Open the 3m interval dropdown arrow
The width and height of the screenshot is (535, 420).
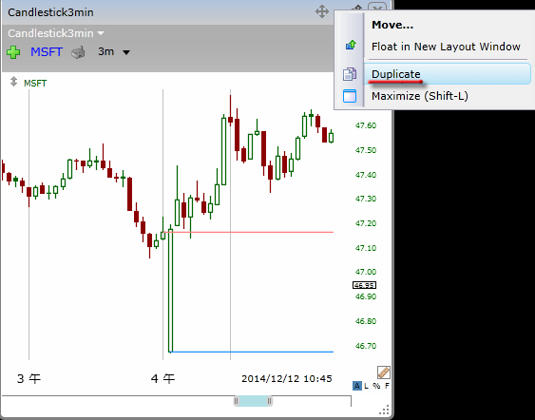[x=126, y=52]
